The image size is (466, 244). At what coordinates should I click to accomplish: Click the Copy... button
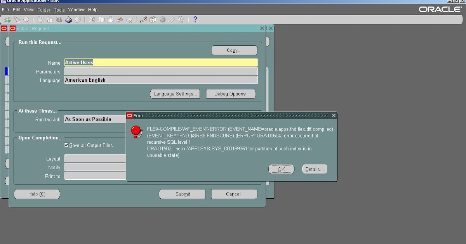(234, 50)
